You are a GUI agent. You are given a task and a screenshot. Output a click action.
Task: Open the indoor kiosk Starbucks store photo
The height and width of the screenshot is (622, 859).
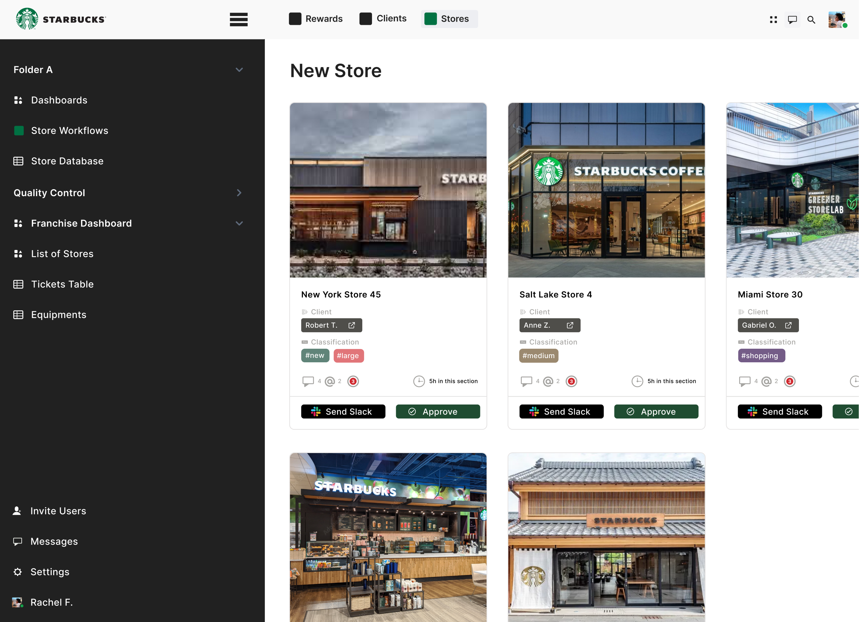click(x=388, y=538)
